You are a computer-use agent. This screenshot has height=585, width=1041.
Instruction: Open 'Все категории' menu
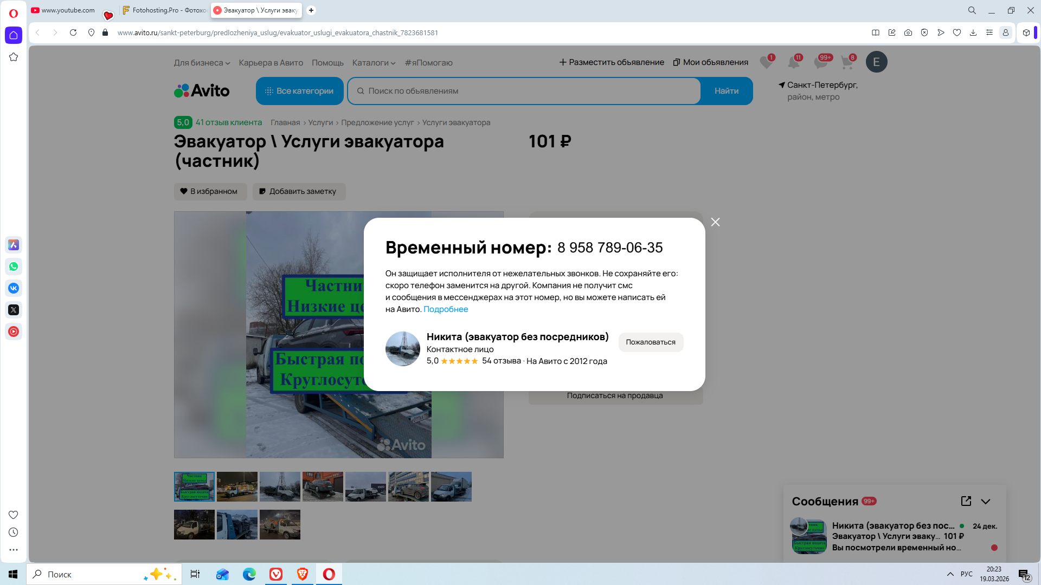click(299, 91)
